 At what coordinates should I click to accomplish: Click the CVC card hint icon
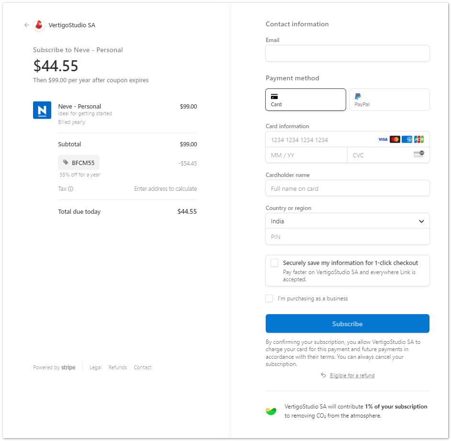point(418,154)
